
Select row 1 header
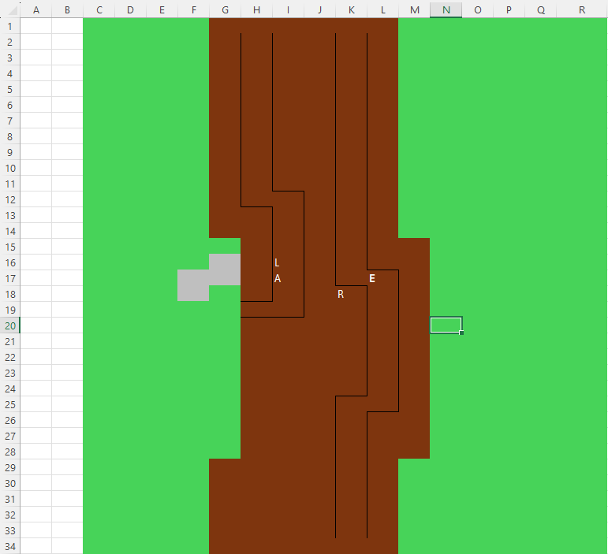(x=9, y=26)
